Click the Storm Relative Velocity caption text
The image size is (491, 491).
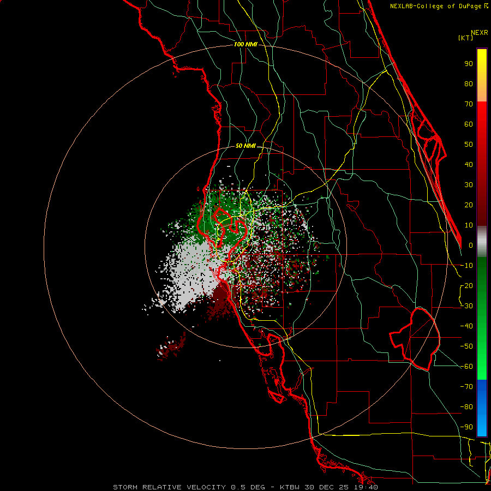[245, 487]
